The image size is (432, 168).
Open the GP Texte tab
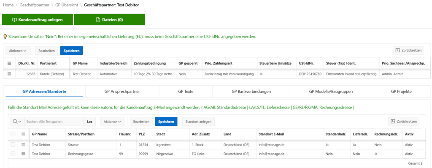186,91
